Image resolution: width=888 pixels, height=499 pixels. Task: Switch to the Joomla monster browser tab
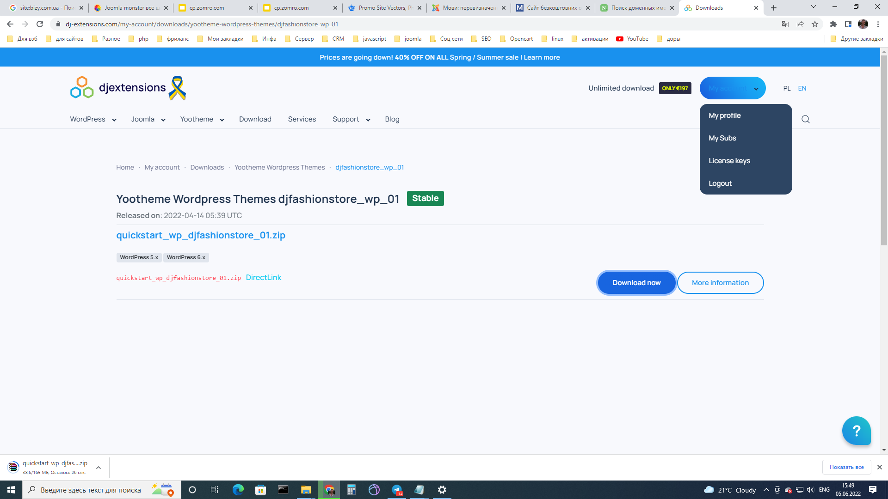(x=131, y=8)
